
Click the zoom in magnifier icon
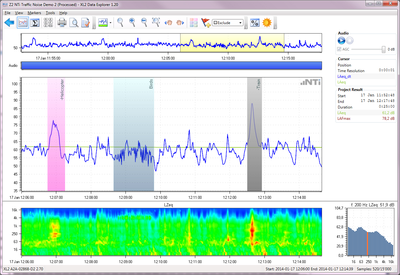[132, 22]
